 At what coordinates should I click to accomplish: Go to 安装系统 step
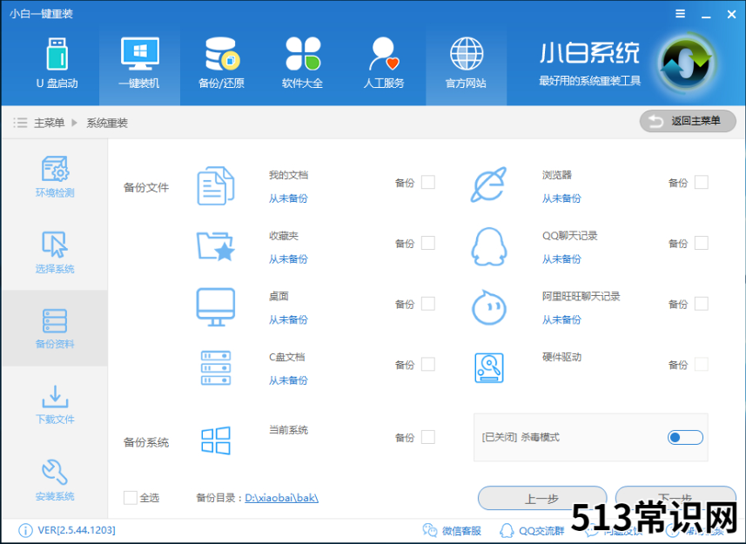tap(55, 480)
